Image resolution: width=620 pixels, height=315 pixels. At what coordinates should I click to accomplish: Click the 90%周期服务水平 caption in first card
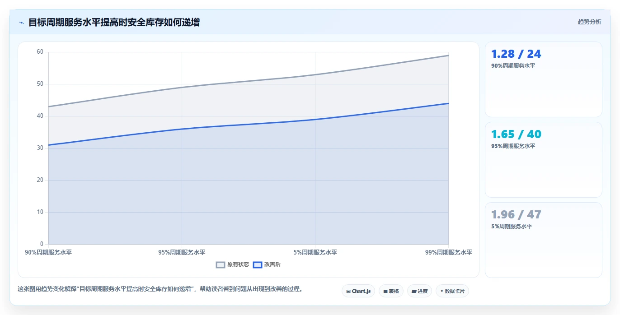pos(513,66)
